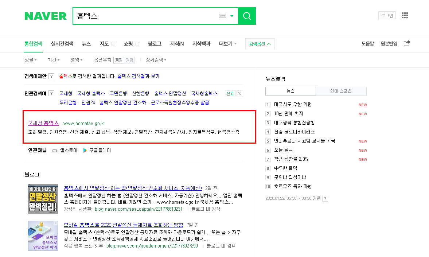Click the 구글플레이 channel link

click(x=100, y=150)
